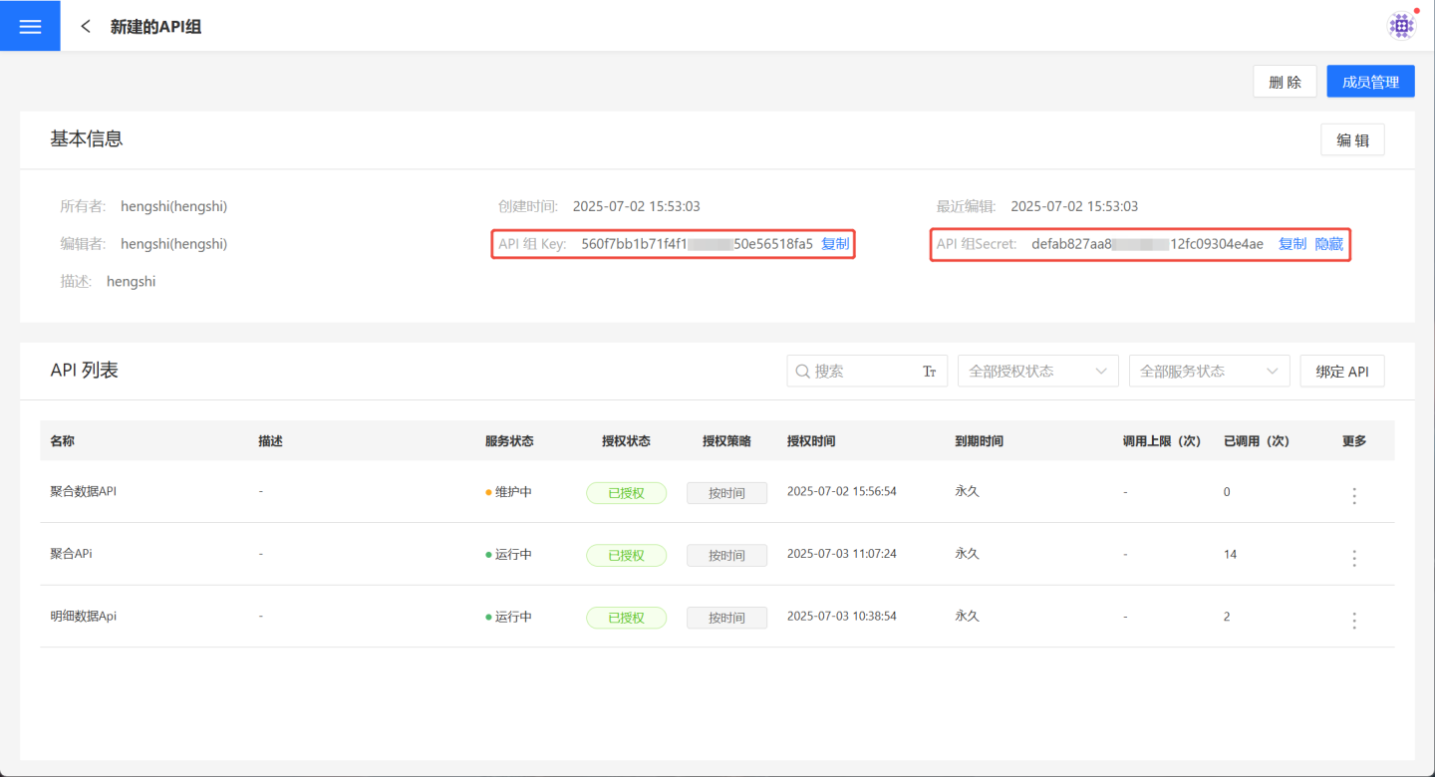Screen dimensions: 1435x777
Task: Open more options for 聚合APi row
Action: (1353, 558)
